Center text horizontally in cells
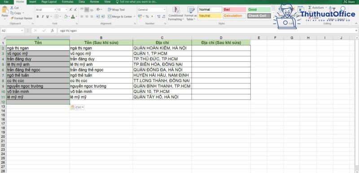 click(87, 17)
